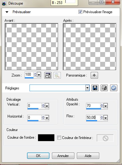Open the Réglages presets combo box
Viewport: 122px width, 165px height.
pos(60,88)
